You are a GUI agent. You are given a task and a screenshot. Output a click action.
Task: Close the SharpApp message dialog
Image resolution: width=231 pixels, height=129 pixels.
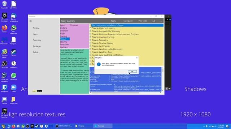pos(137,58)
